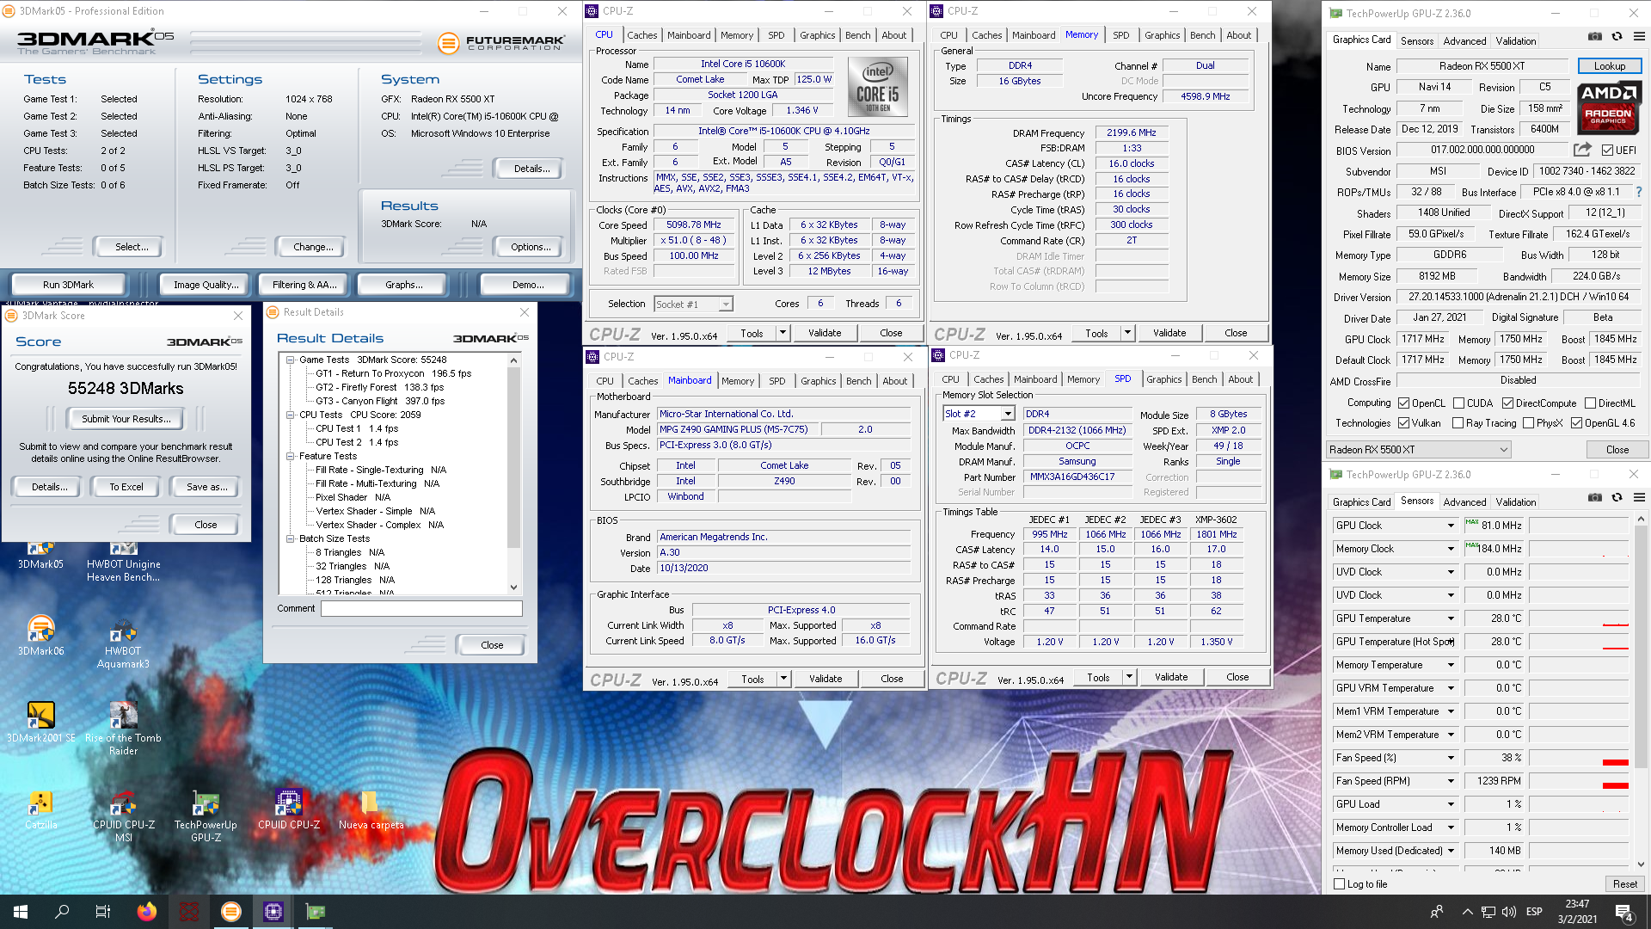Screen dimensions: 1651x929
Task: Click Reset button in GPU-Z Sensors
Action: pyautogui.click(x=1624, y=884)
